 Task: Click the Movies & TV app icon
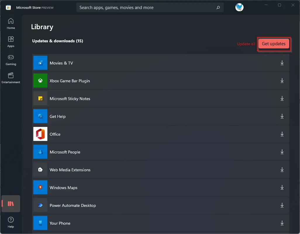40,63
